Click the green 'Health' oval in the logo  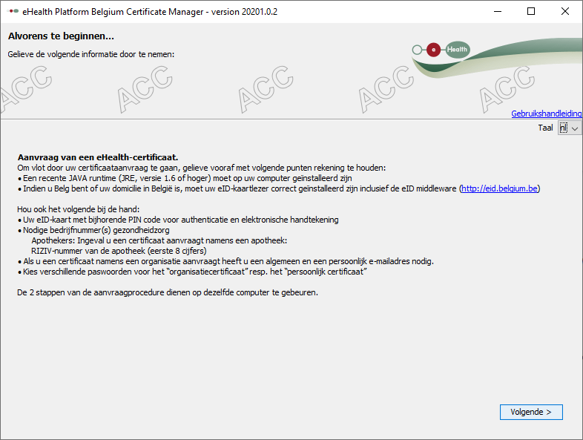[457, 50]
